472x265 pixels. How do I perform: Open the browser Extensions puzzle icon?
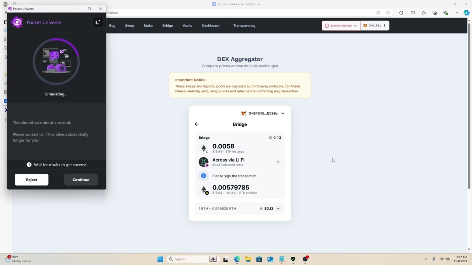[x=401, y=13]
